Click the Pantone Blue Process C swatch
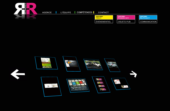This screenshot has width=170, height=111. pos(148,17)
